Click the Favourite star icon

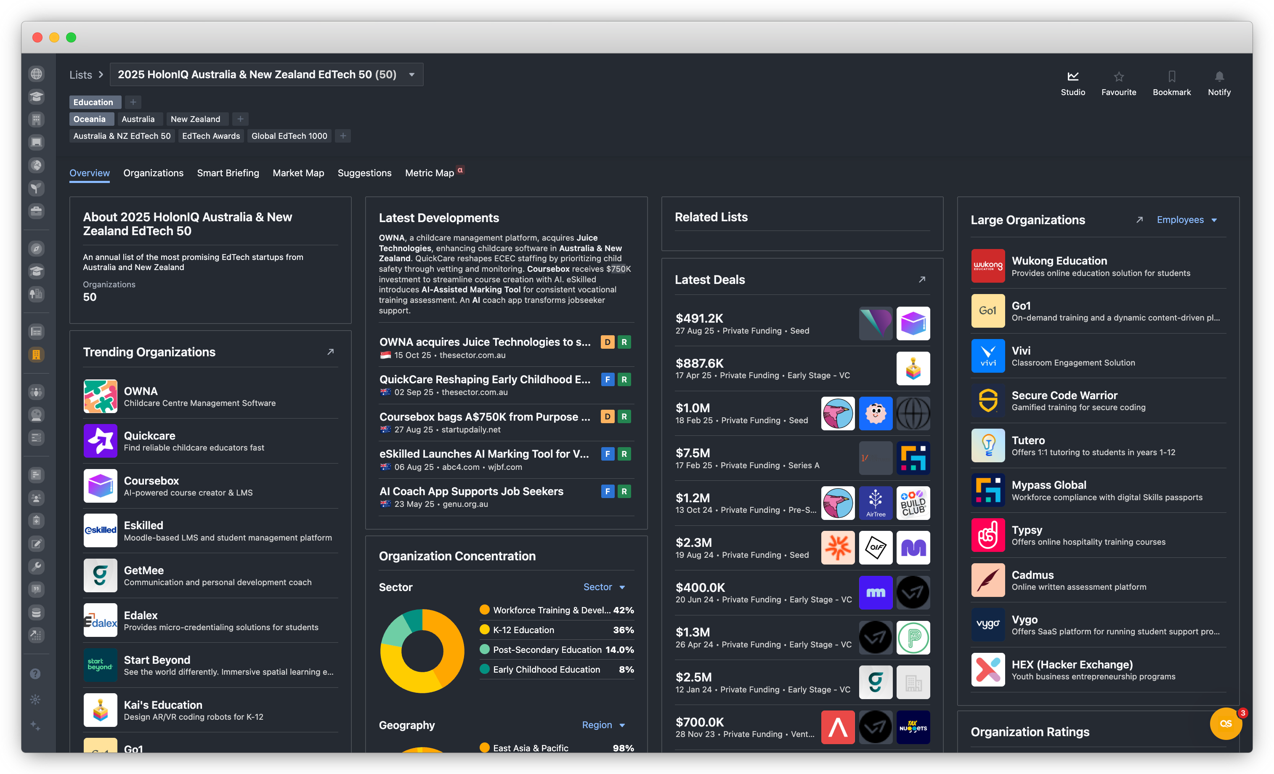point(1118,77)
